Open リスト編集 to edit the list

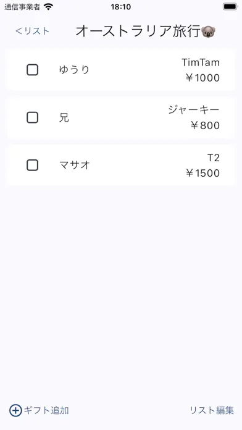pyautogui.click(x=212, y=410)
